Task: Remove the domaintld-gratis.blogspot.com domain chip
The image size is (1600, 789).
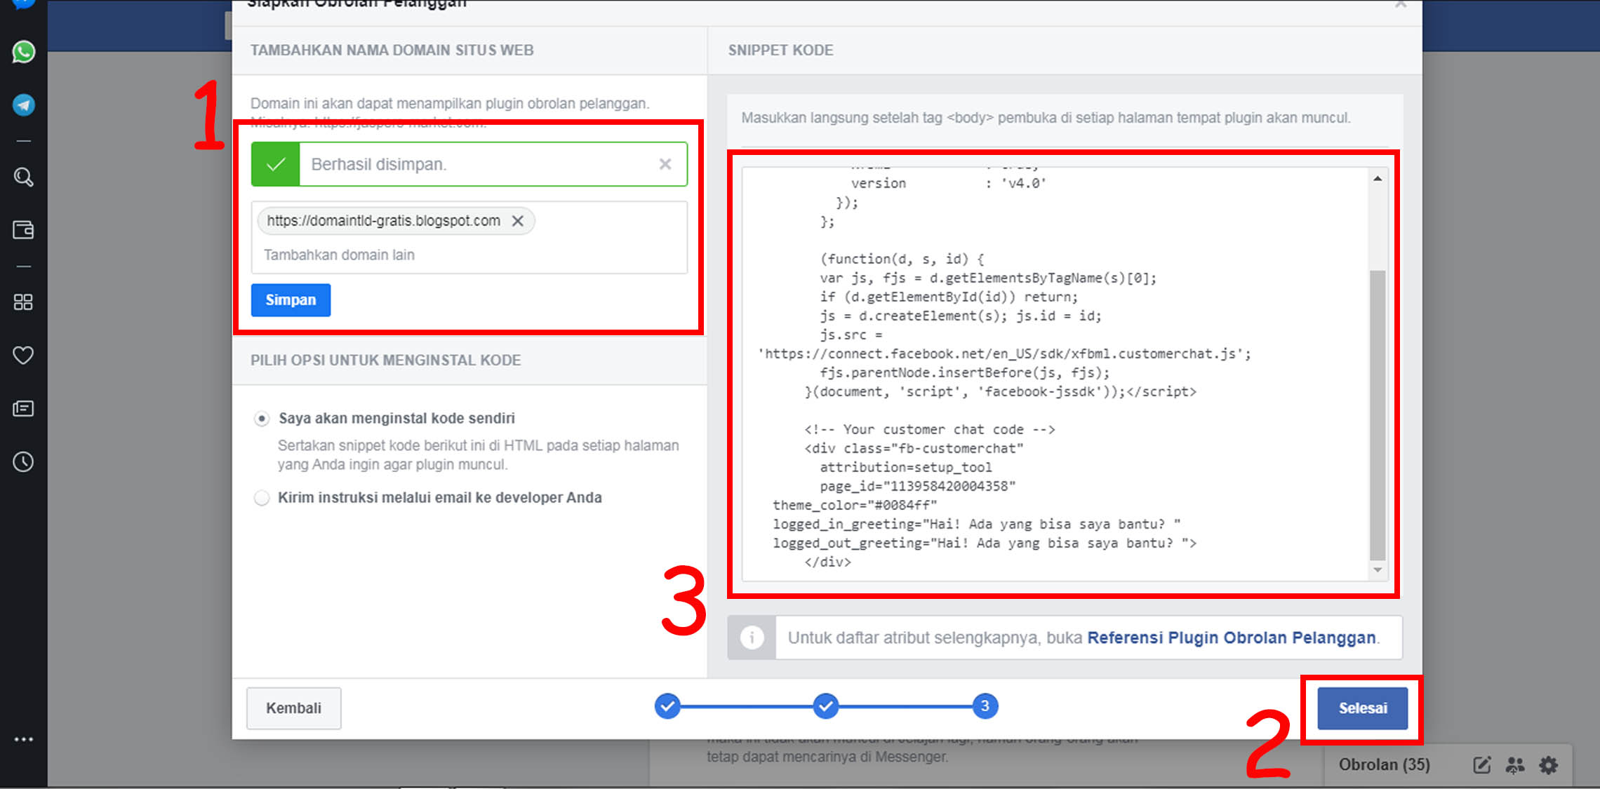Action: 518,221
